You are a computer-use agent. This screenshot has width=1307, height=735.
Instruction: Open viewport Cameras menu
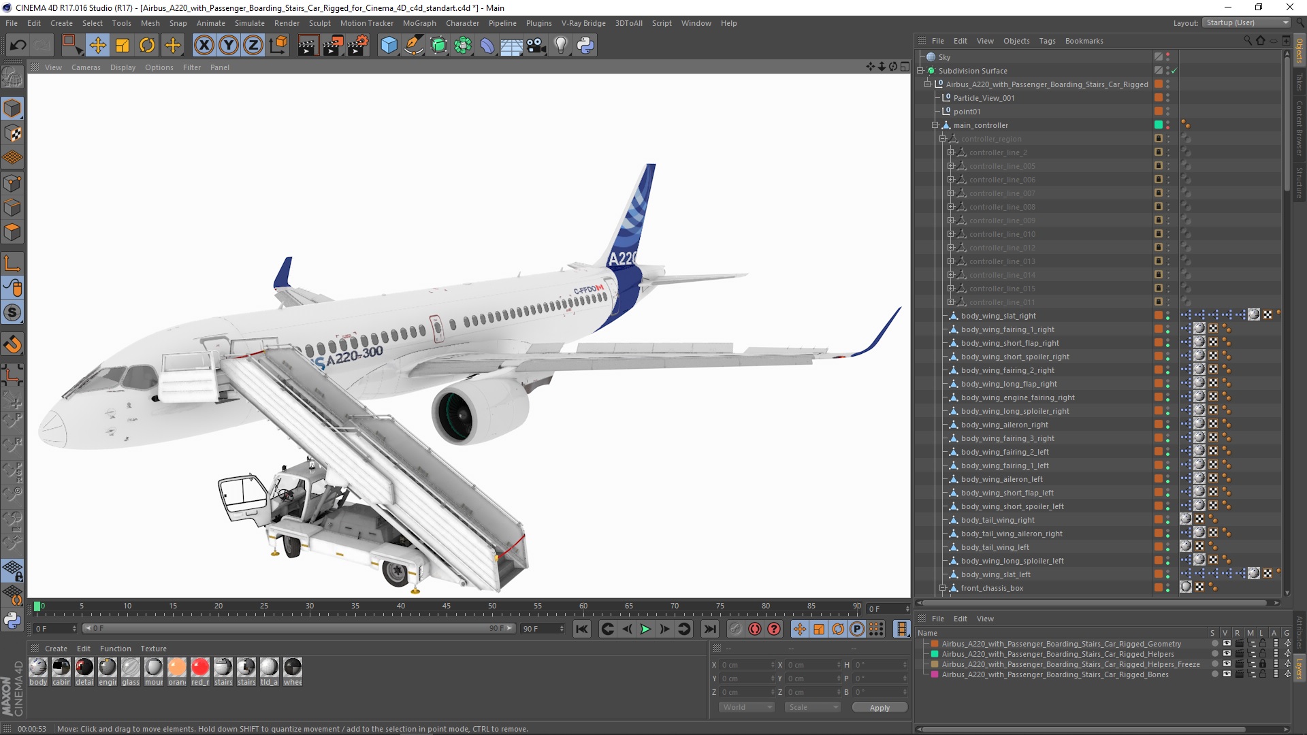[86, 67]
